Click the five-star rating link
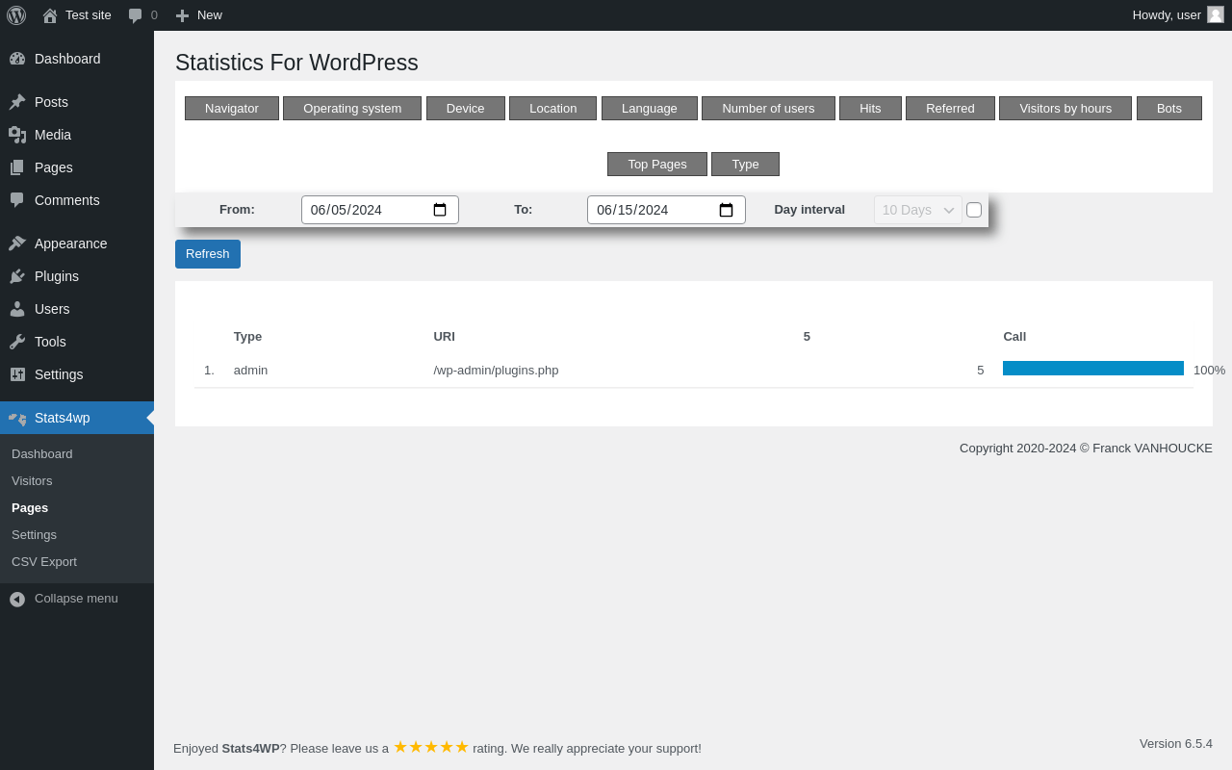This screenshot has height=770, width=1232. point(431,747)
